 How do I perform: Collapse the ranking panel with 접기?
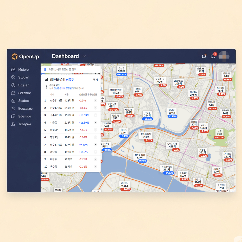pyautogui.click(x=95, y=80)
